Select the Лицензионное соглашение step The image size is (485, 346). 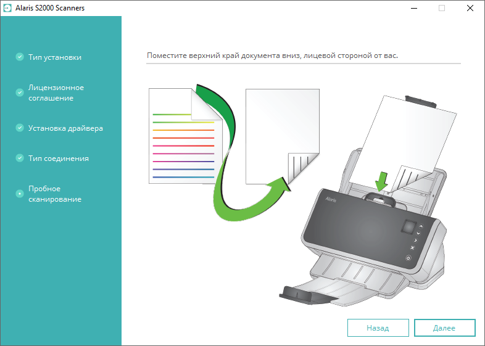56,93
